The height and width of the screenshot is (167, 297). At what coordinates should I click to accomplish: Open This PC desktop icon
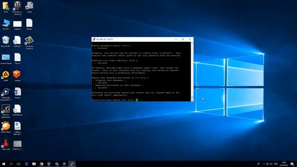(6, 25)
